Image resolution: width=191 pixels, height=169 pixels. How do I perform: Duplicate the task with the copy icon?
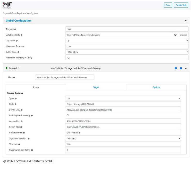coord(176,68)
